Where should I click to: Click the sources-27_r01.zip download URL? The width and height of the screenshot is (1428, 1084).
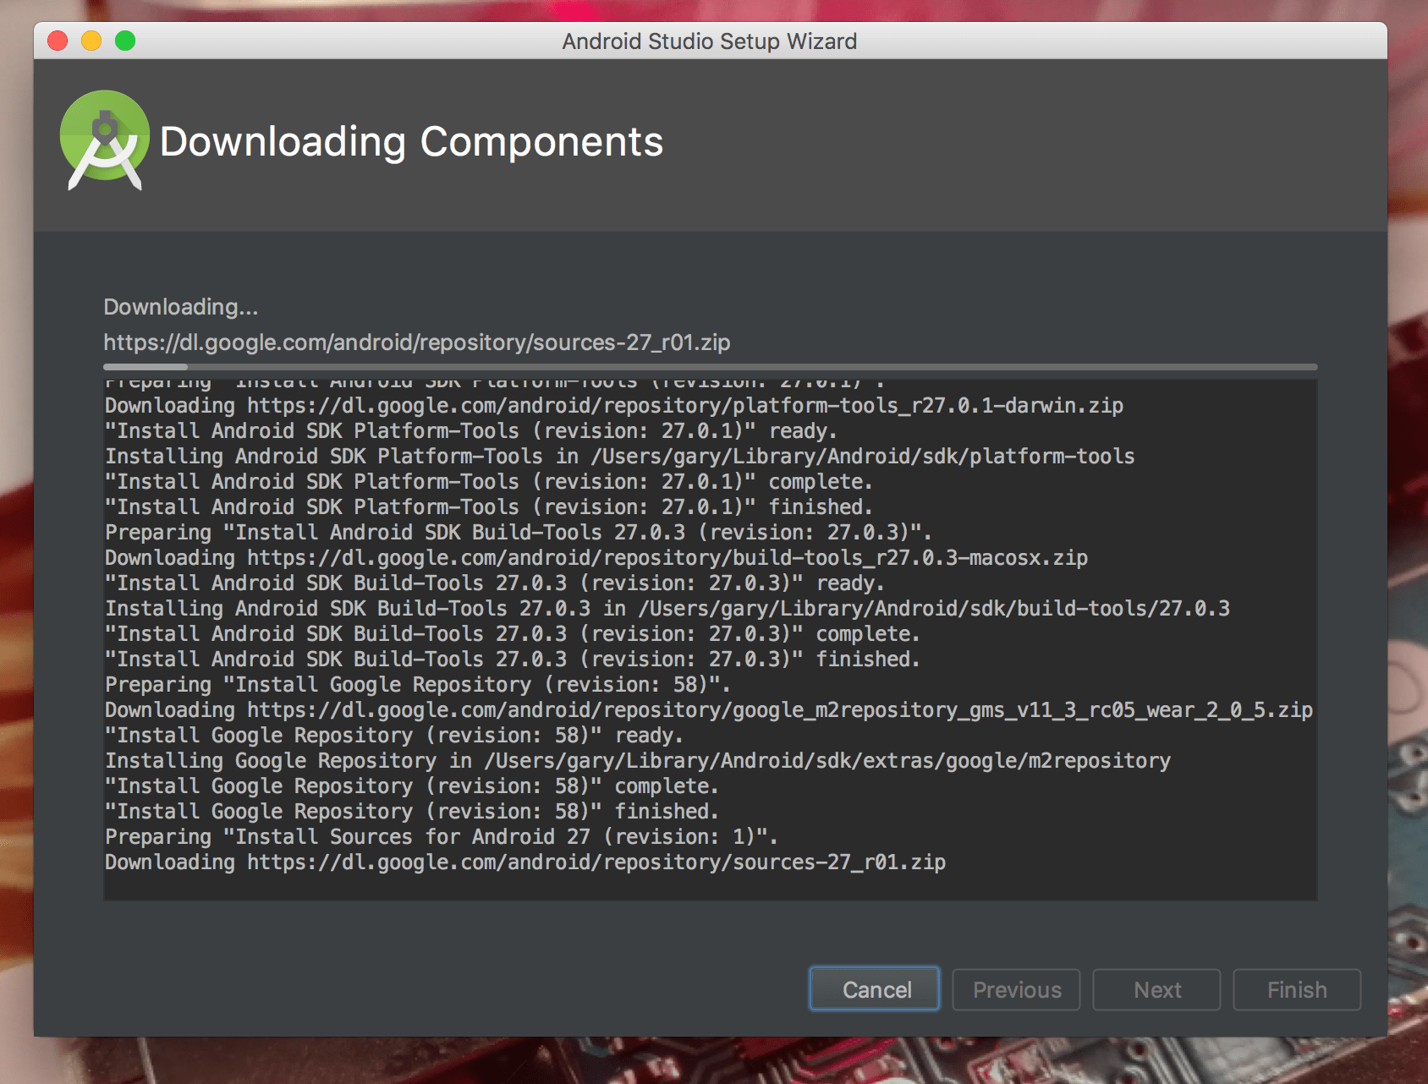[417, 343]
